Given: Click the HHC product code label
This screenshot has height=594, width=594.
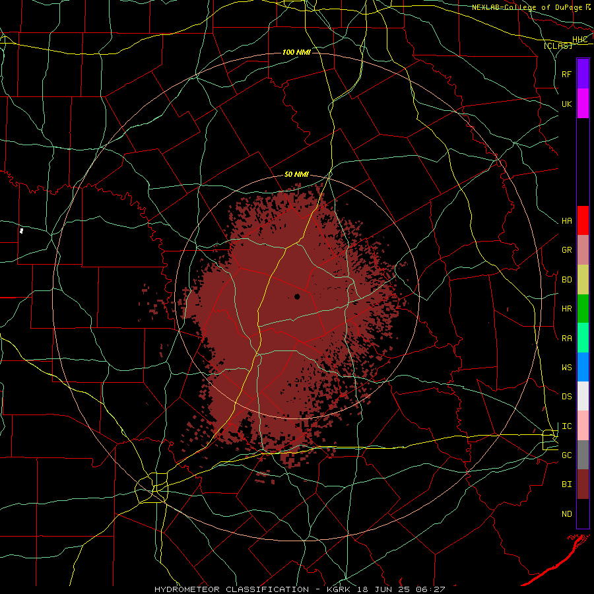Looking at the screenshot, I should [x=579, y=40].
